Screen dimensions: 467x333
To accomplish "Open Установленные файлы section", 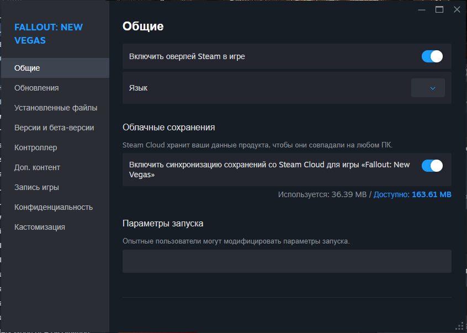I will pos(55,108).
